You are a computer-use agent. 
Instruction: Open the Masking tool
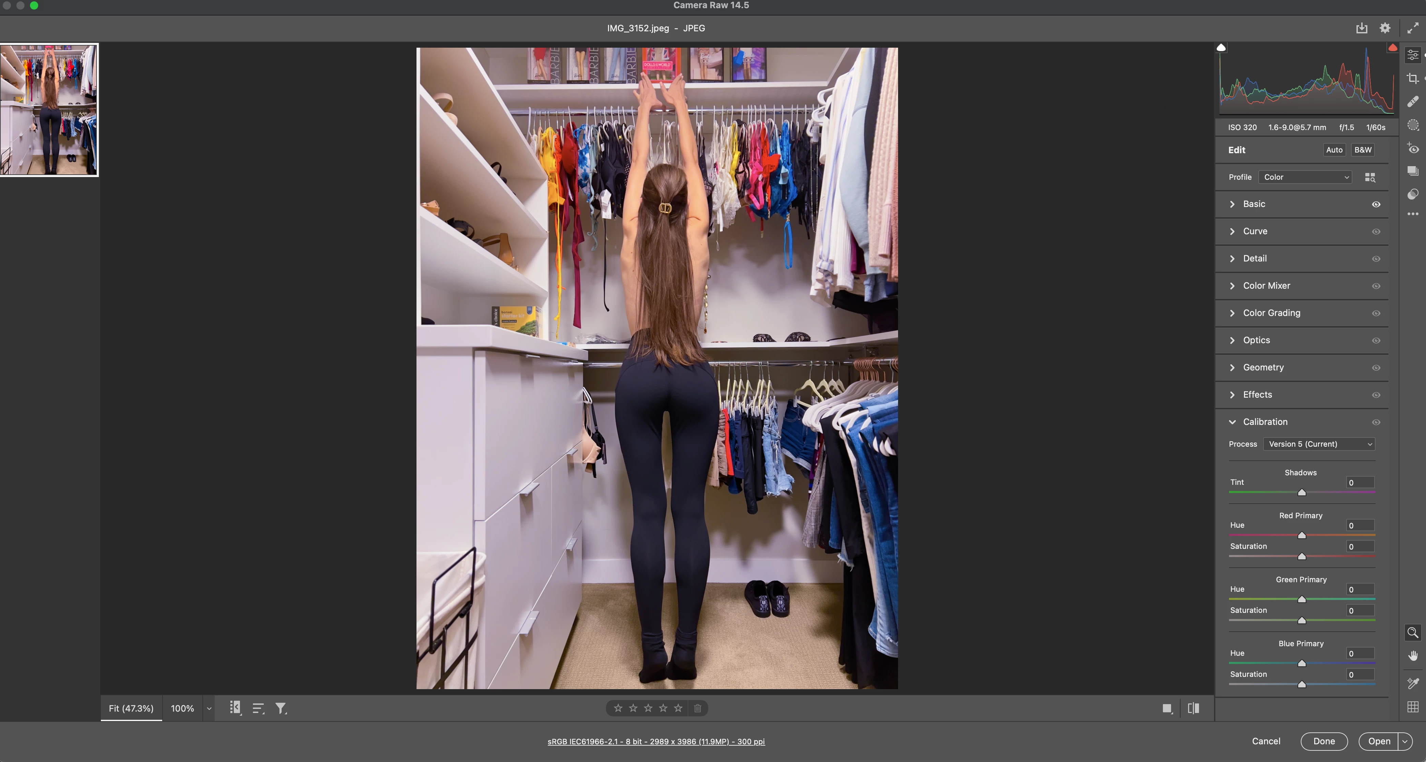pyautogui.click(x=1413, y=125)
